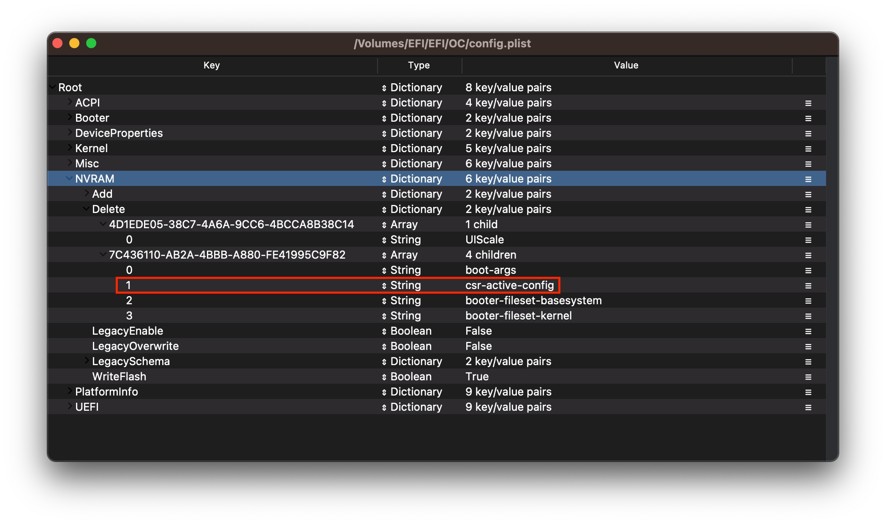Open row options icon for csr-active-config
This screenshot has width=886, height=524.
[808, 286]
